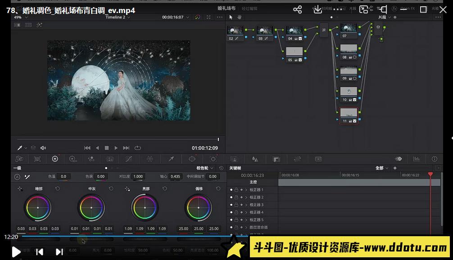Pick black point for the 暗部 wheel
Image resolution: width=453 pixels, height=260 pixels.
[x=20, y=189]
